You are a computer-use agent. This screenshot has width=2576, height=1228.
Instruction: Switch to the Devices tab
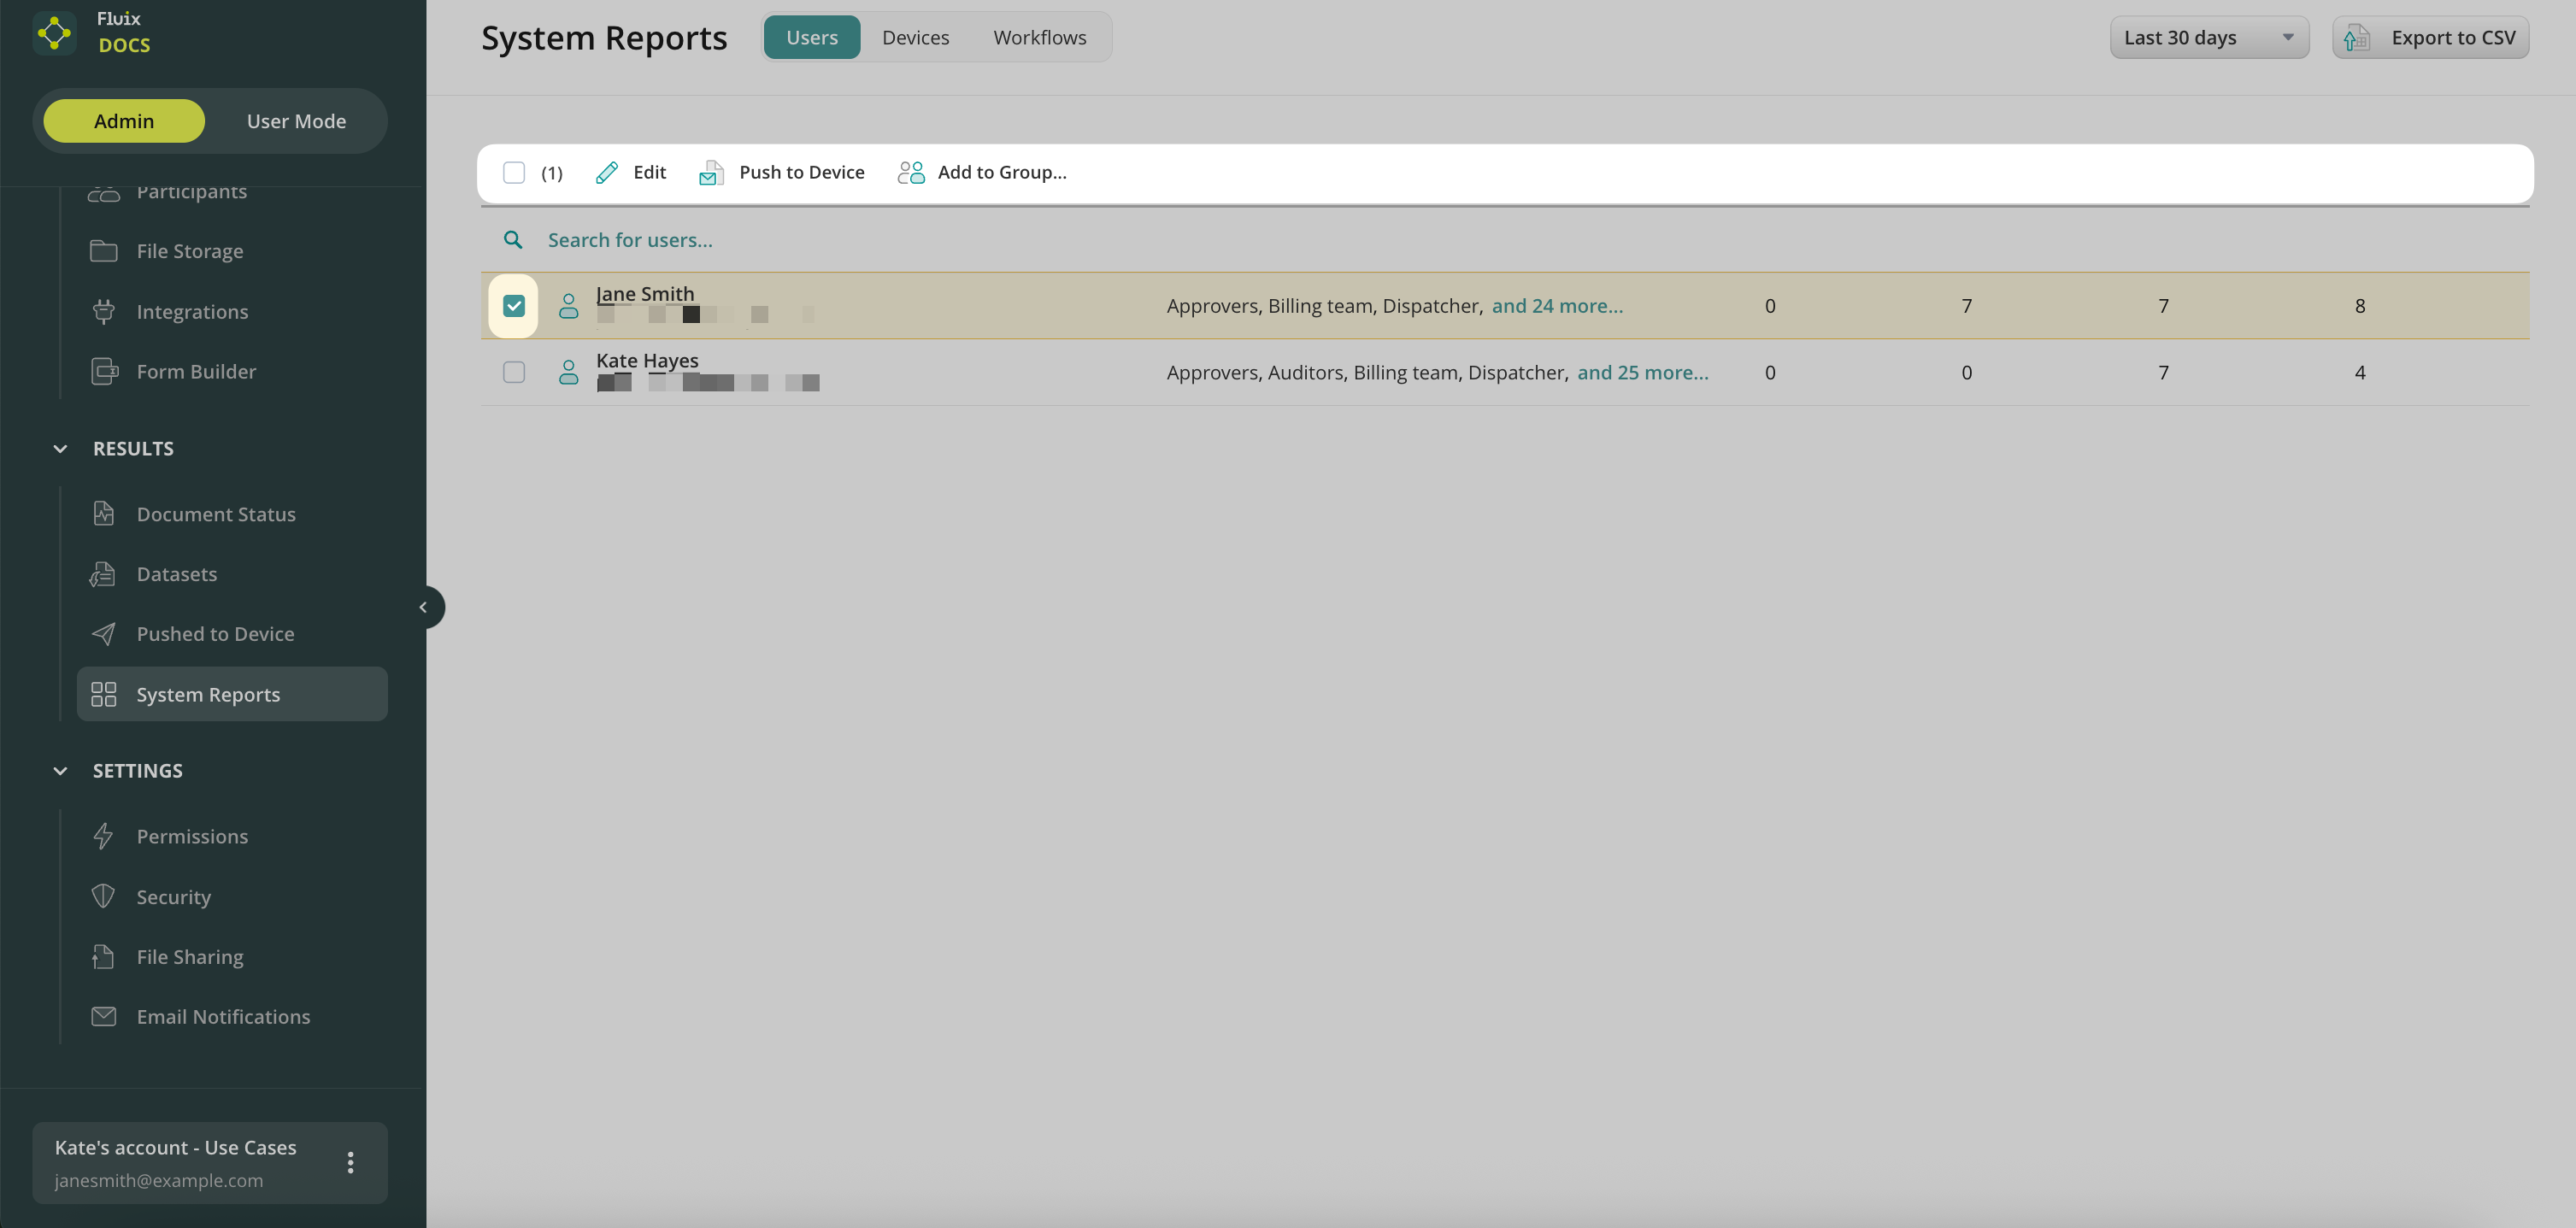tap(915, 38)
